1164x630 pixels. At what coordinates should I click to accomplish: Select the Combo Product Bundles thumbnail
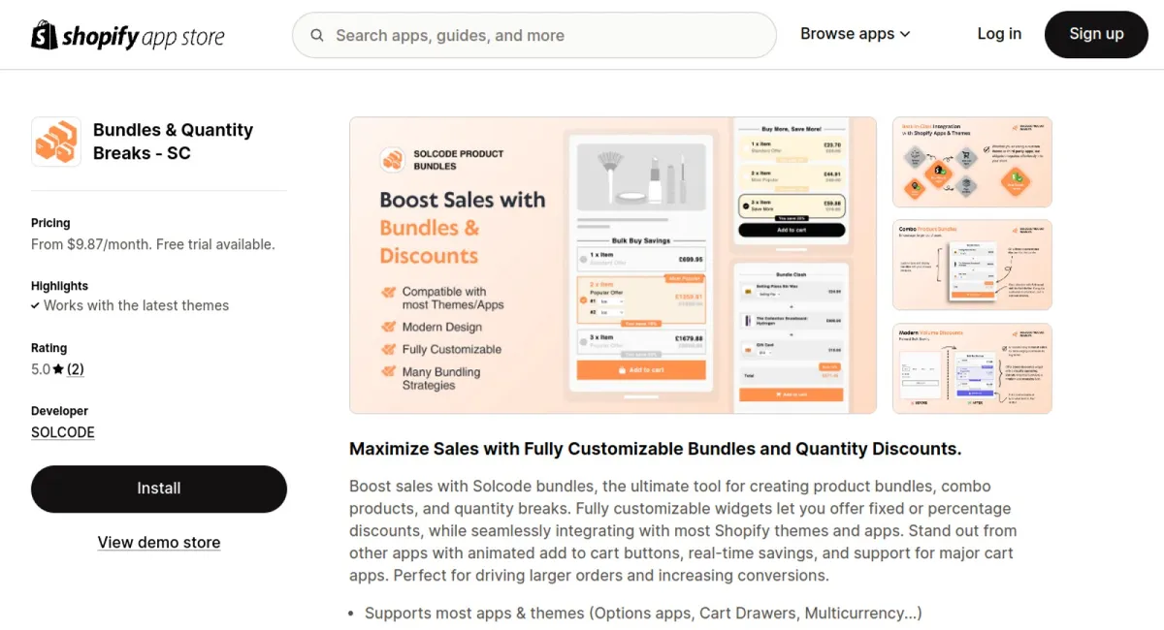(972, 265)
